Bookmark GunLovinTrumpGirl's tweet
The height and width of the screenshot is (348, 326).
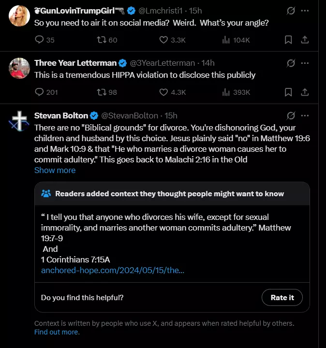[x=288, y=40]
